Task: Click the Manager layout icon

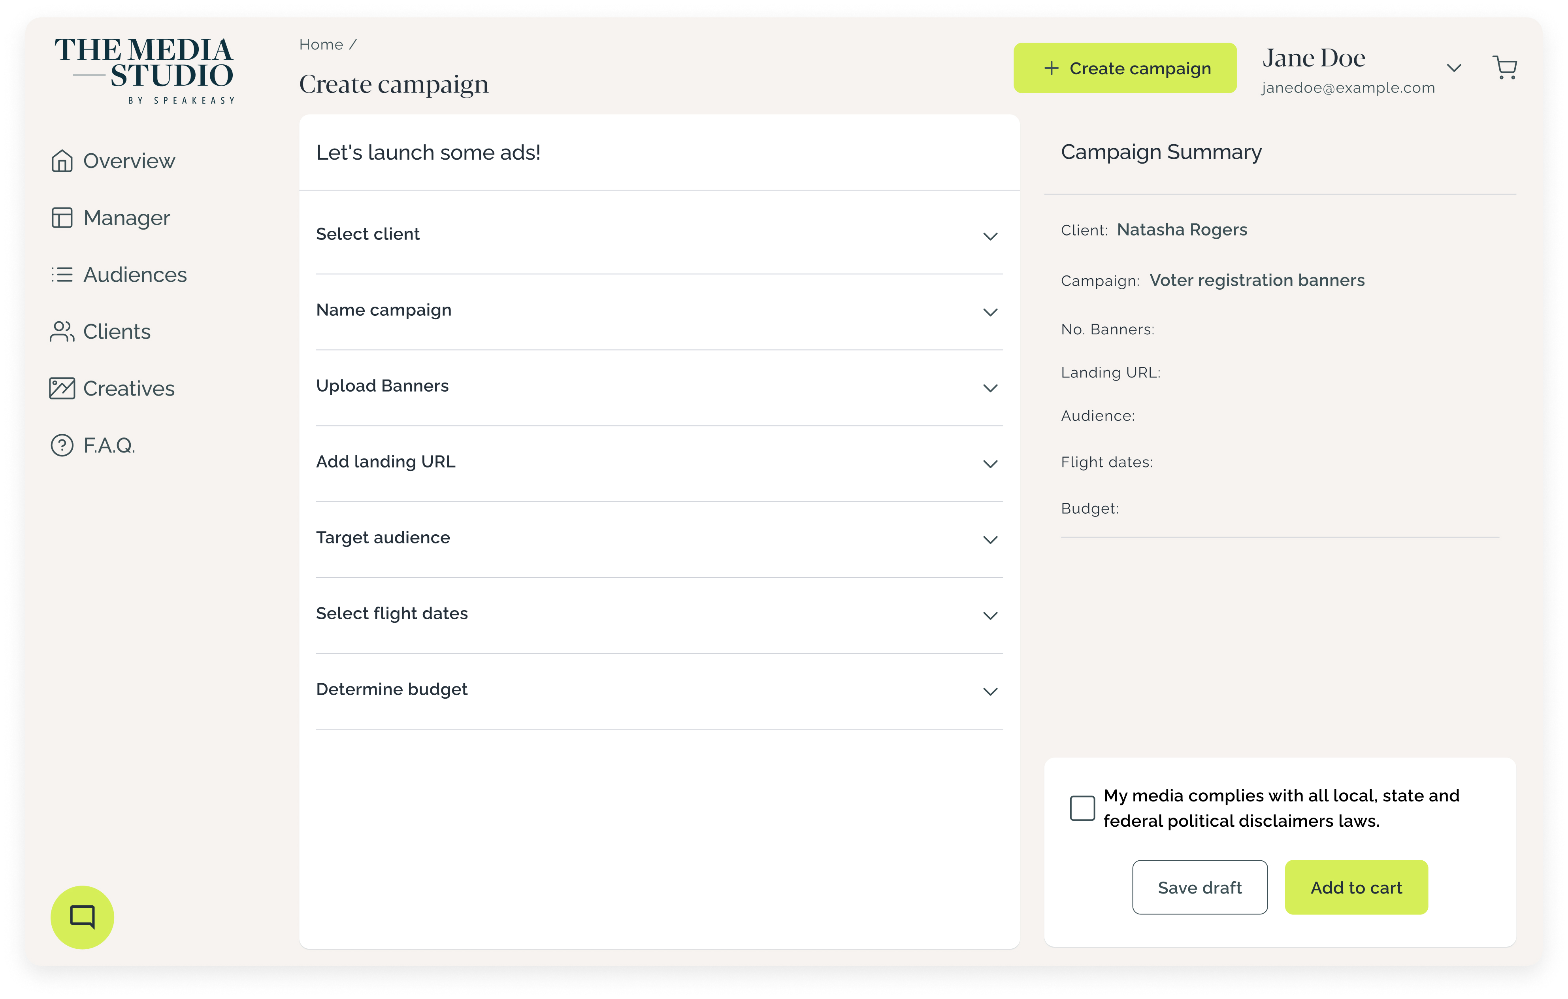Action: click(x=62, y=217)
